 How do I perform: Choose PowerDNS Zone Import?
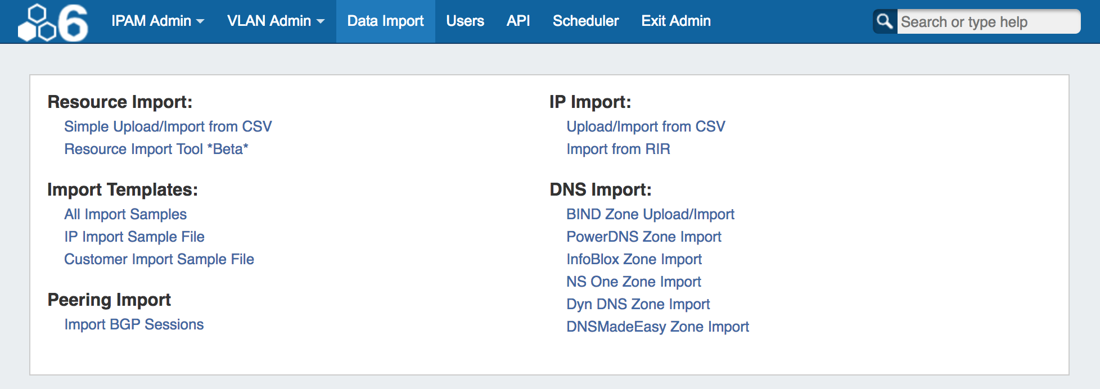point(643,237)
